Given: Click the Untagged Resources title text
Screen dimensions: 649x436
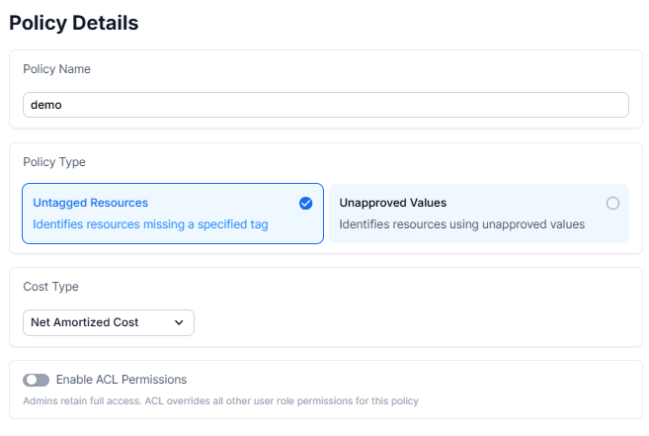Looking at the screenshot, I should click(90, 203).
